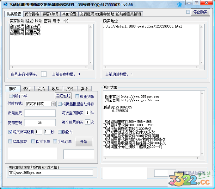The height and width of the screenshot is (189, 215).
Task: Minimize the software window
Action: [x=189, y=3]
